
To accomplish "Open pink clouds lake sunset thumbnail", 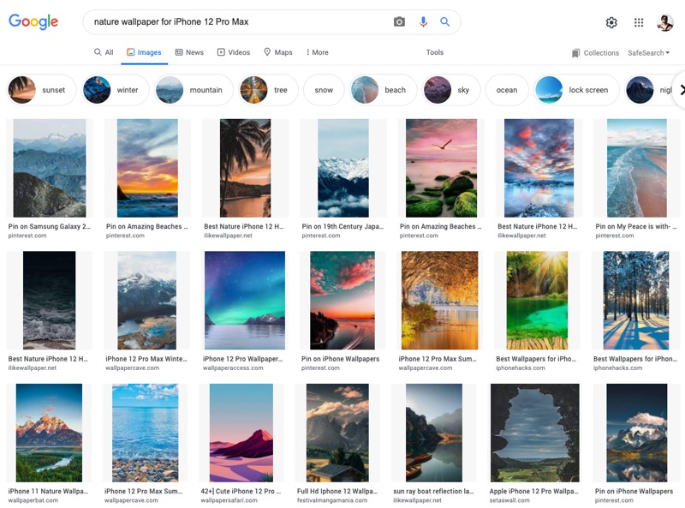I will click(342, 301).
